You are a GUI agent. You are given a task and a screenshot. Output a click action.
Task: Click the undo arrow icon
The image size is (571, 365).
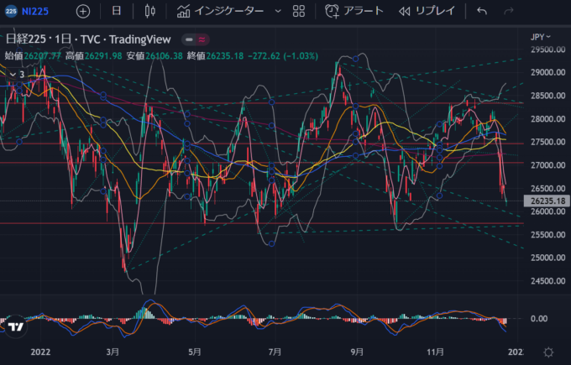point(481,11)
